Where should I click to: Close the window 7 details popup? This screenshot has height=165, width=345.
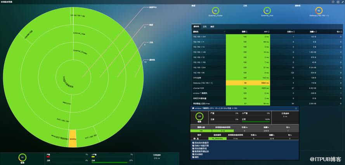point(296,108)
